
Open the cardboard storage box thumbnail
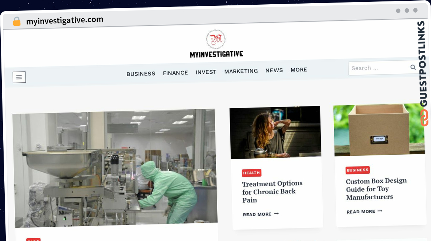[x=379, y=130]
